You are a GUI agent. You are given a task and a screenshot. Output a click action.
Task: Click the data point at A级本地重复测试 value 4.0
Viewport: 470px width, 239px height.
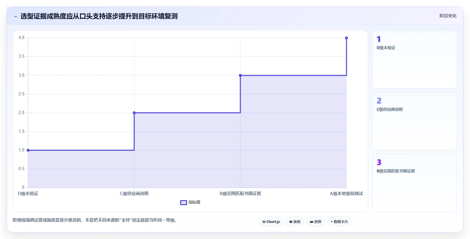point(346,38)
